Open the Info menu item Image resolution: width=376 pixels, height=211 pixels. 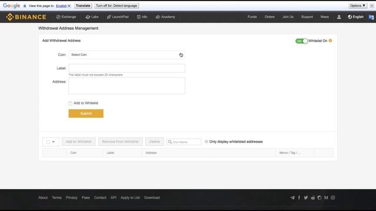pos(142,17)
